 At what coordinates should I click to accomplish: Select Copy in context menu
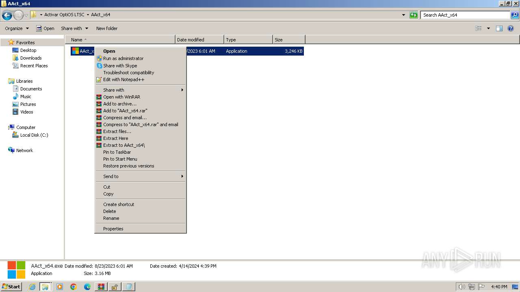pyautogui.click(x=141, y=194)
